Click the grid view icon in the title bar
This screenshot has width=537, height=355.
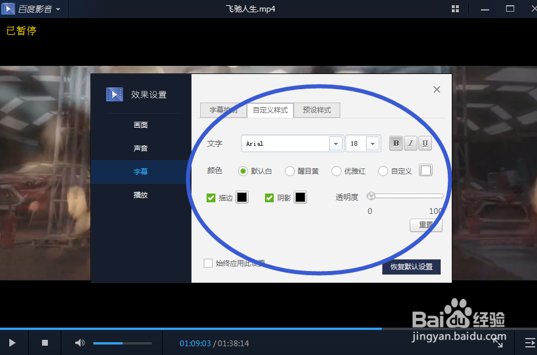click(x=455, y=9)
